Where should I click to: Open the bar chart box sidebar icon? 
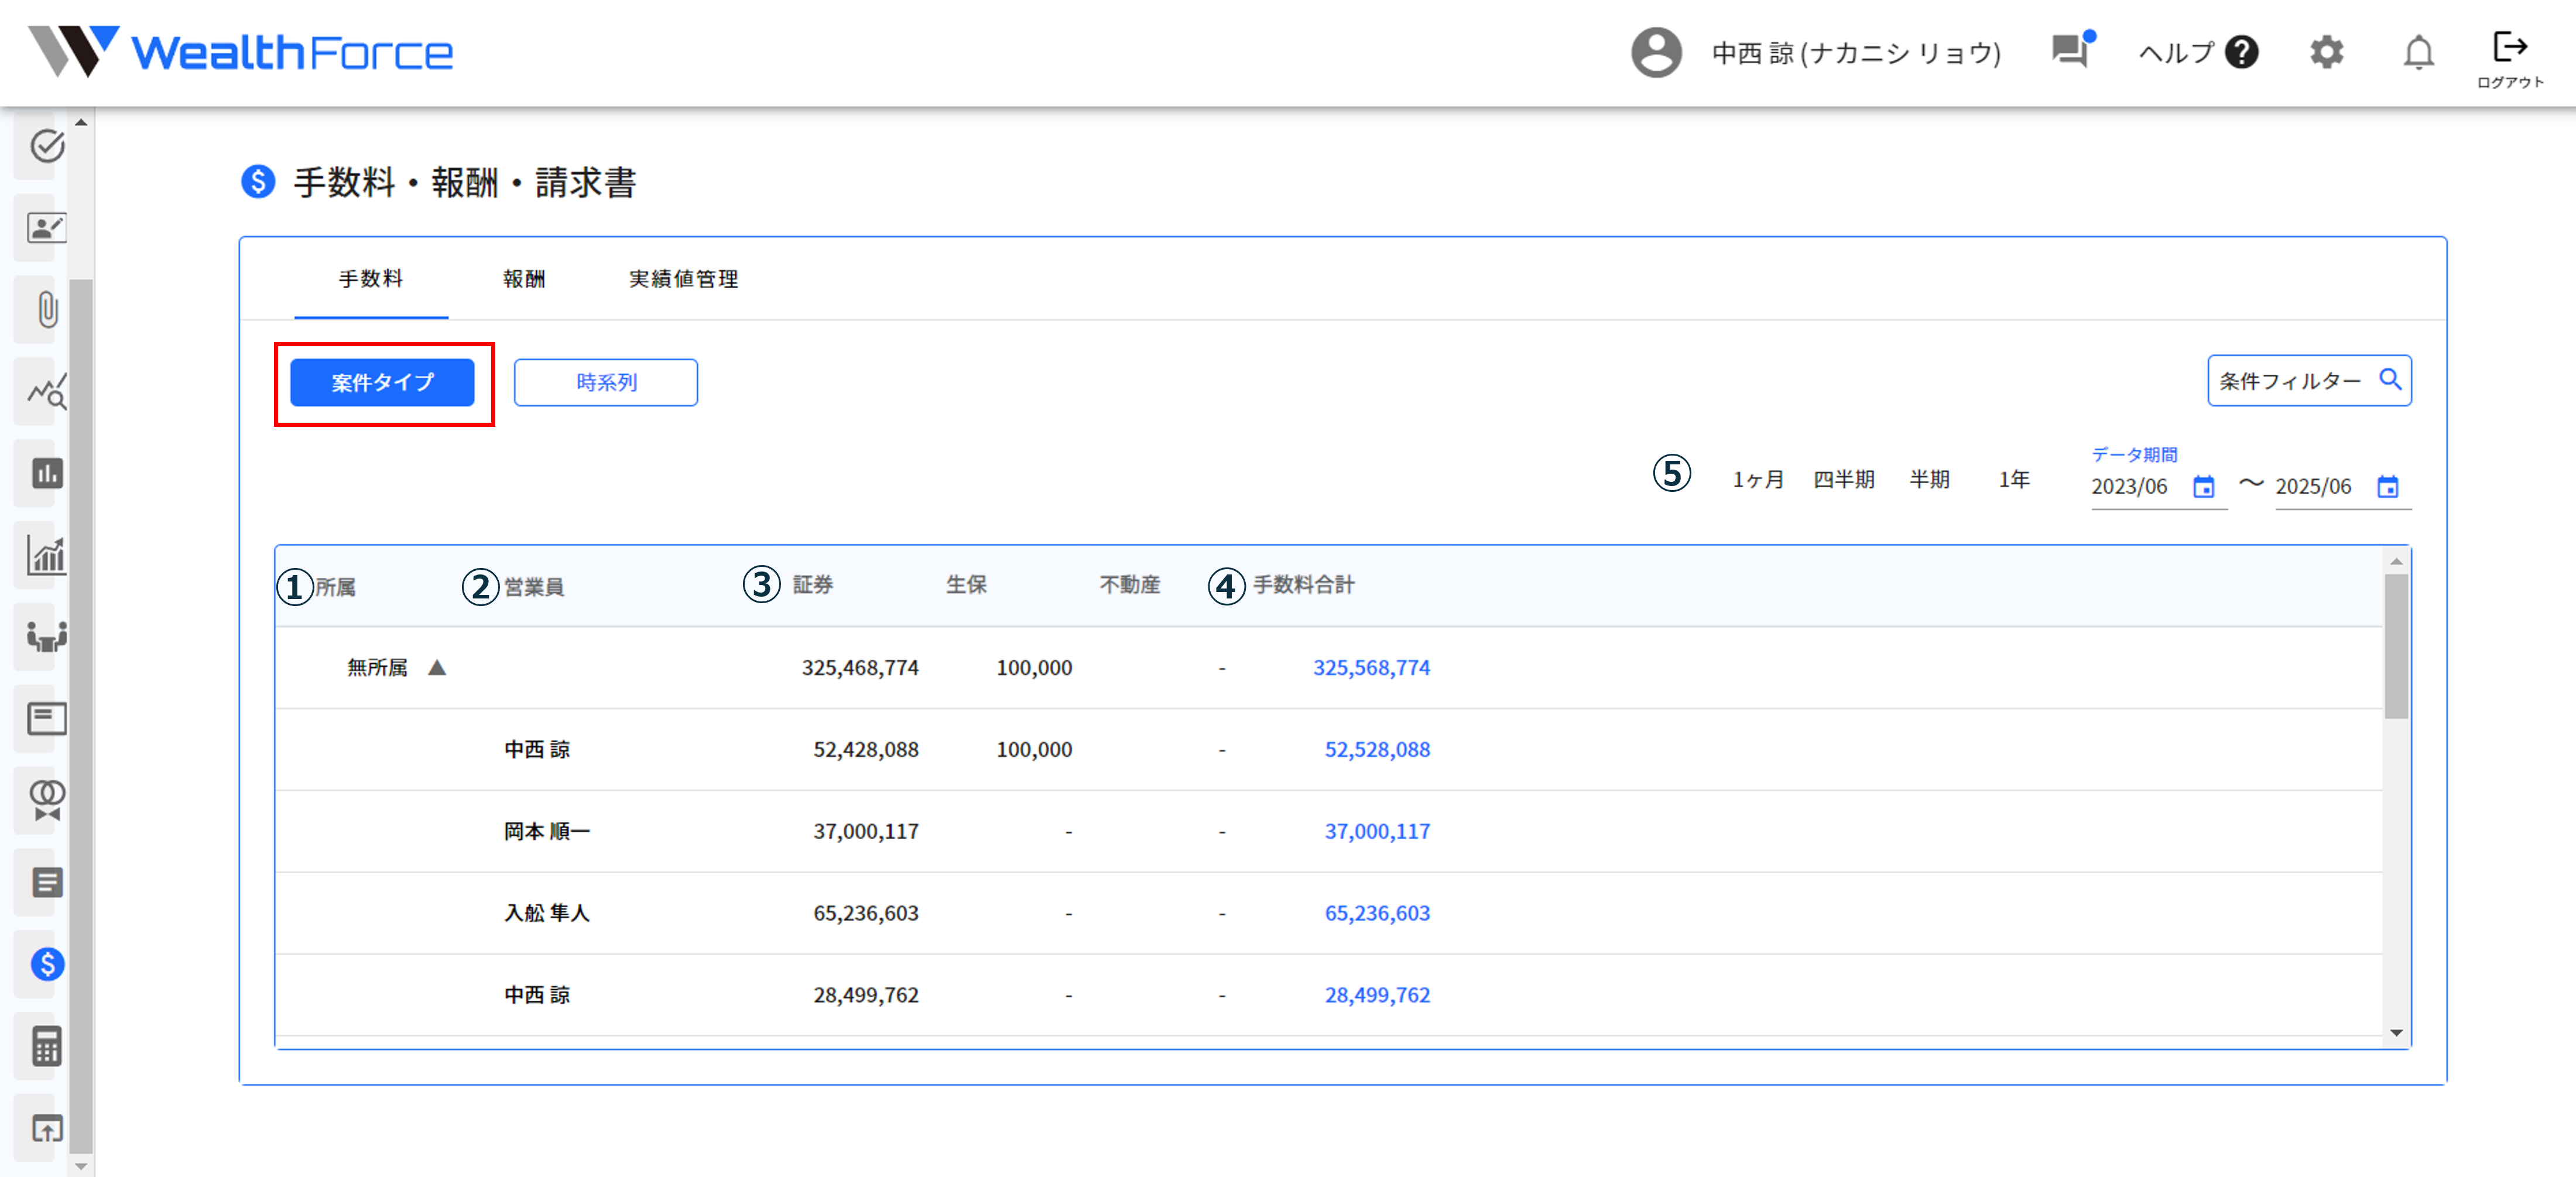(x=46, y=473)
